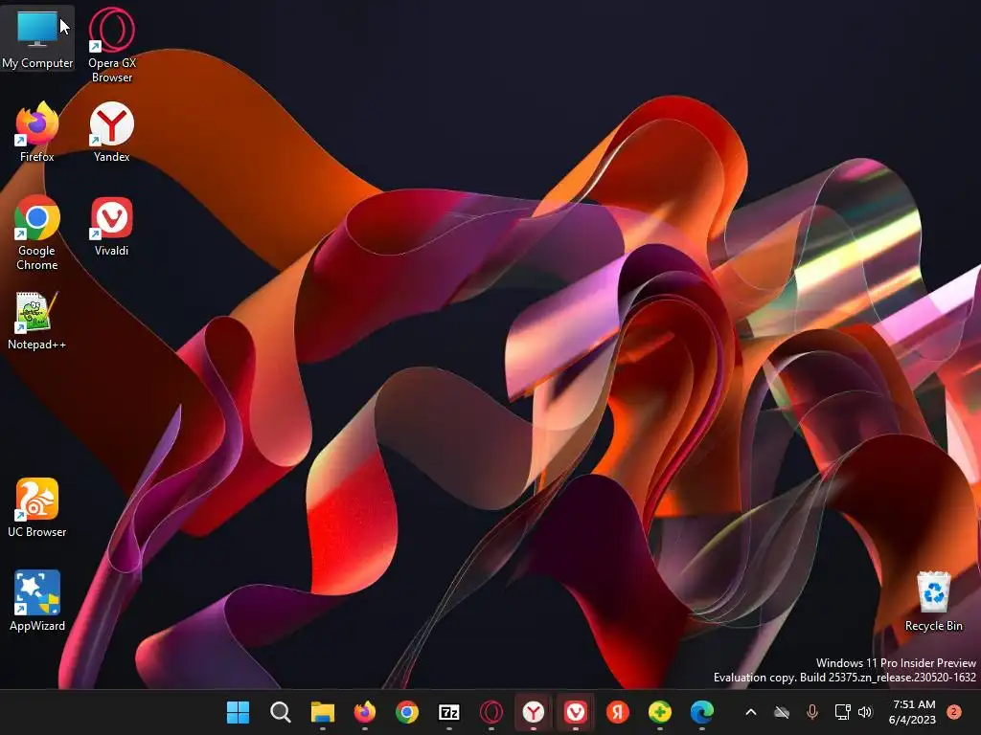Image resolution: width=981 pixels, height=735 pixels.
Task: Launch Firefox from the taskbar
Action: coord(365,712)
